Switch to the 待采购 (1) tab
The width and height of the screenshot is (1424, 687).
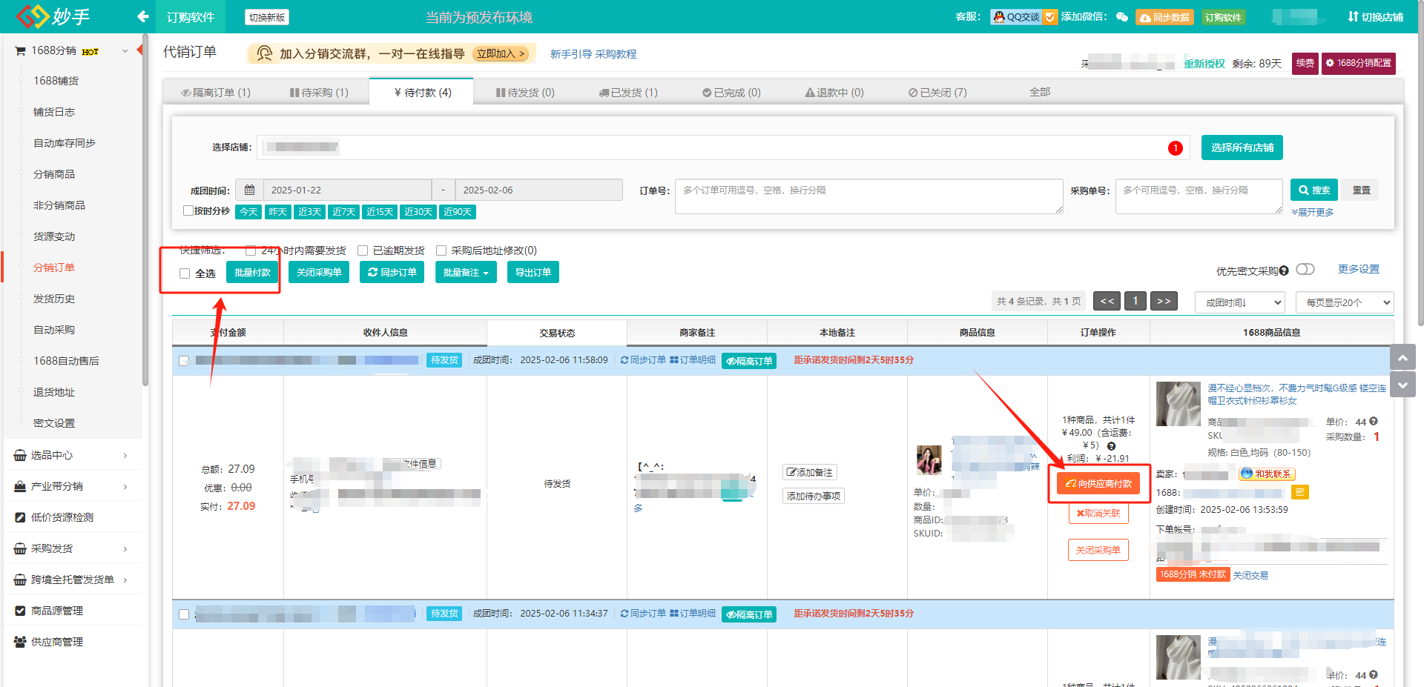coord(319,93)
